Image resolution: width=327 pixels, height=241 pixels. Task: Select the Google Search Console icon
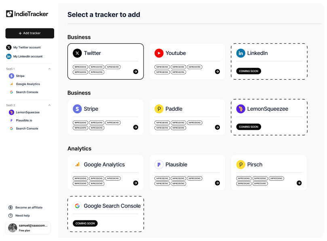(x=77, y=205)
